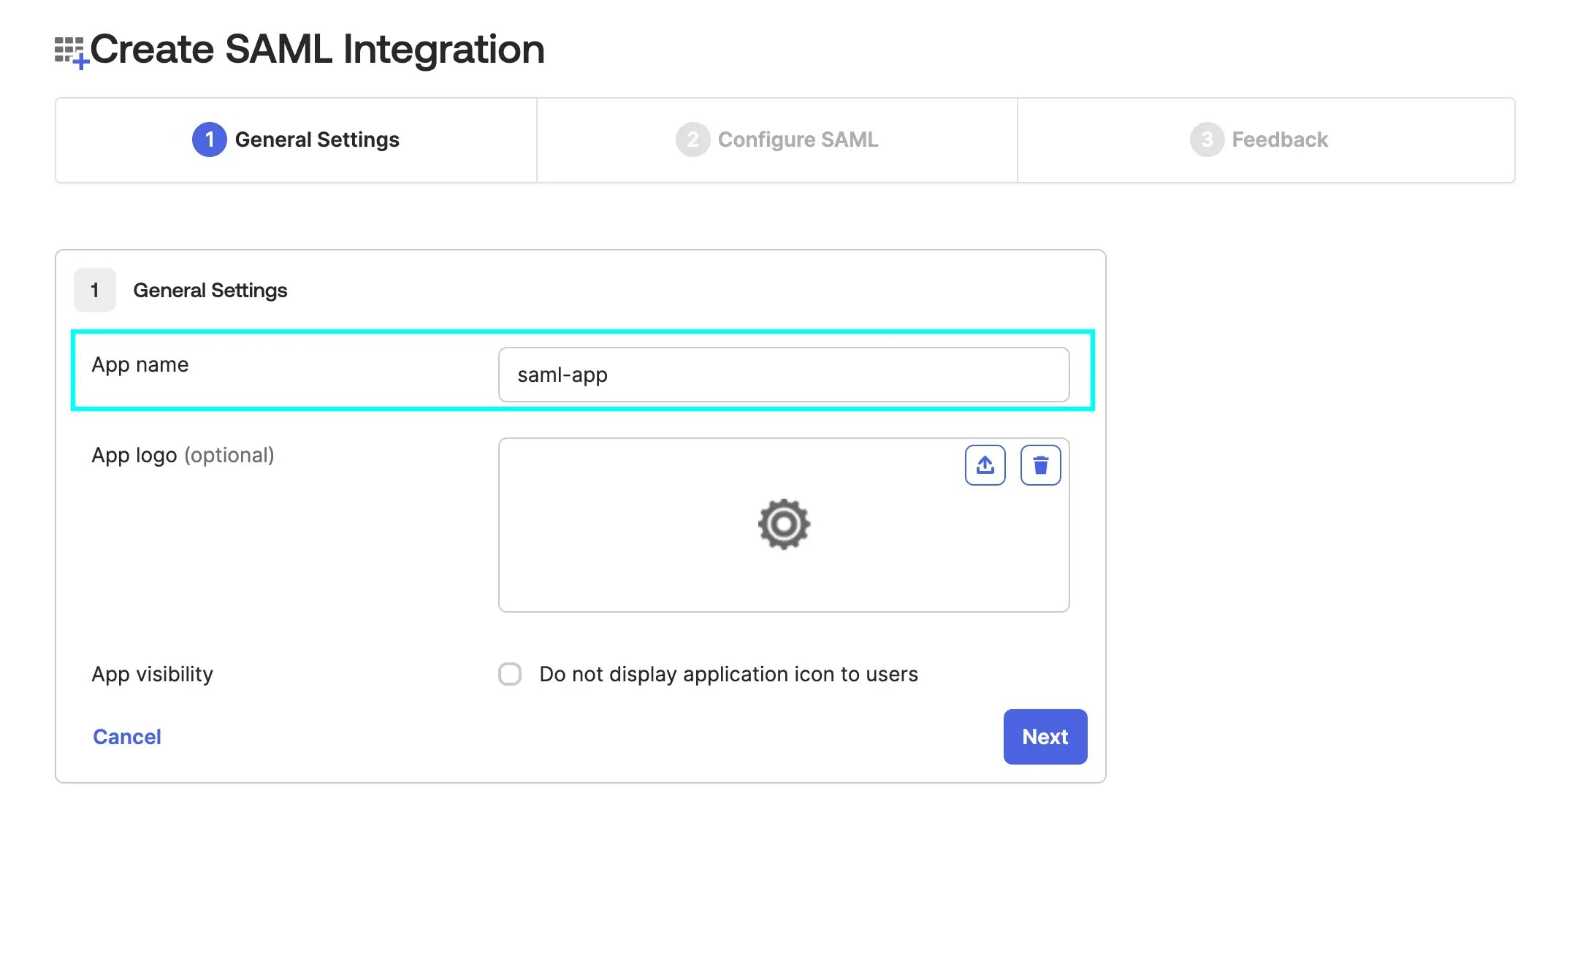Click the grey step 3 circle
This screenshot has height=961, width=1572.
click(1207, 139)
